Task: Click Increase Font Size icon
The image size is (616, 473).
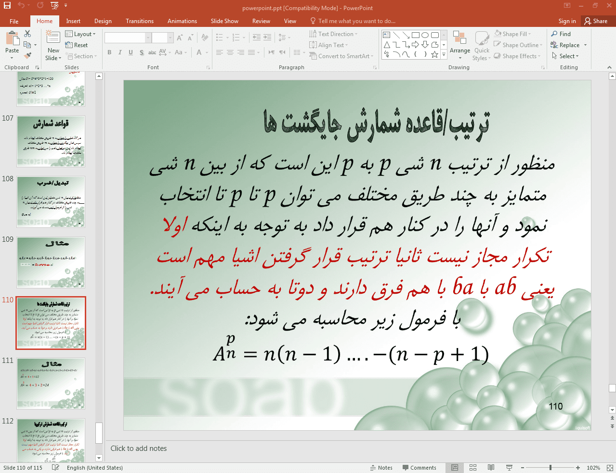Action: pyautogui.click(x=180, y=37)
